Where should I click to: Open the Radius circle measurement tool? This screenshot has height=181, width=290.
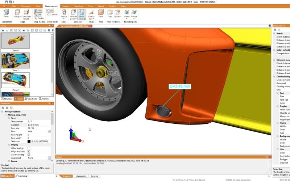(x=64, y=14)
